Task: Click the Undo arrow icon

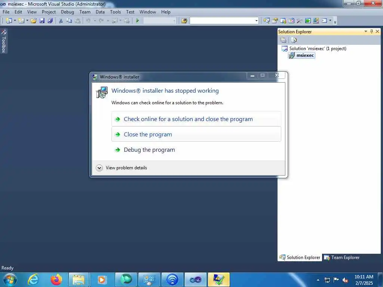Action: point(88,21)
